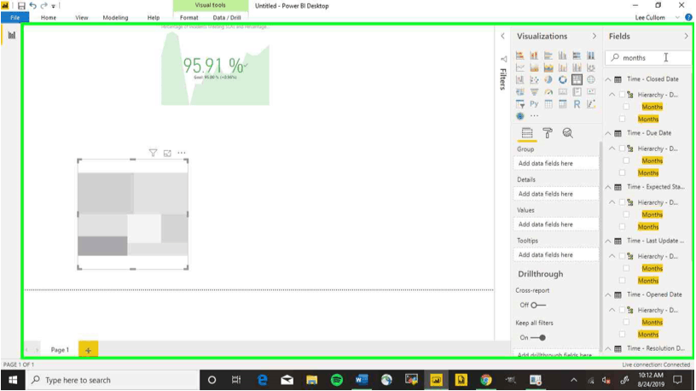
Task: Select Page 1 tab
Action: pos(60,350)
